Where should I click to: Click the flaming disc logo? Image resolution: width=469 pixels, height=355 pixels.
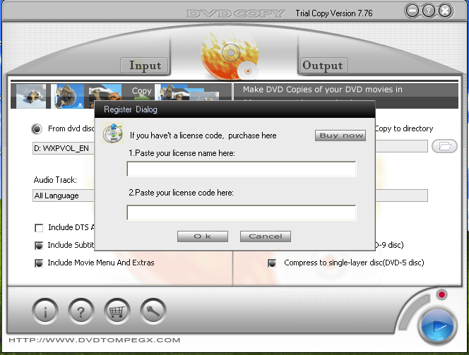(230, 56)
